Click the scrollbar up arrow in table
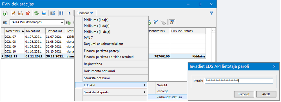This screenshot has height=102, width=281. pos(213,31)
